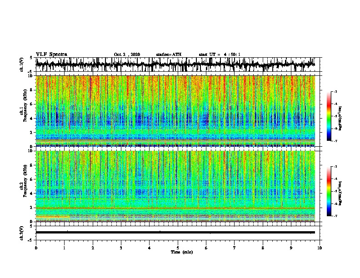Click the "8" kHz tick on ch.1 frequency axis
The width and height of the screenshot is (360, 278).
pyautogui.click(x=32, y=90)
